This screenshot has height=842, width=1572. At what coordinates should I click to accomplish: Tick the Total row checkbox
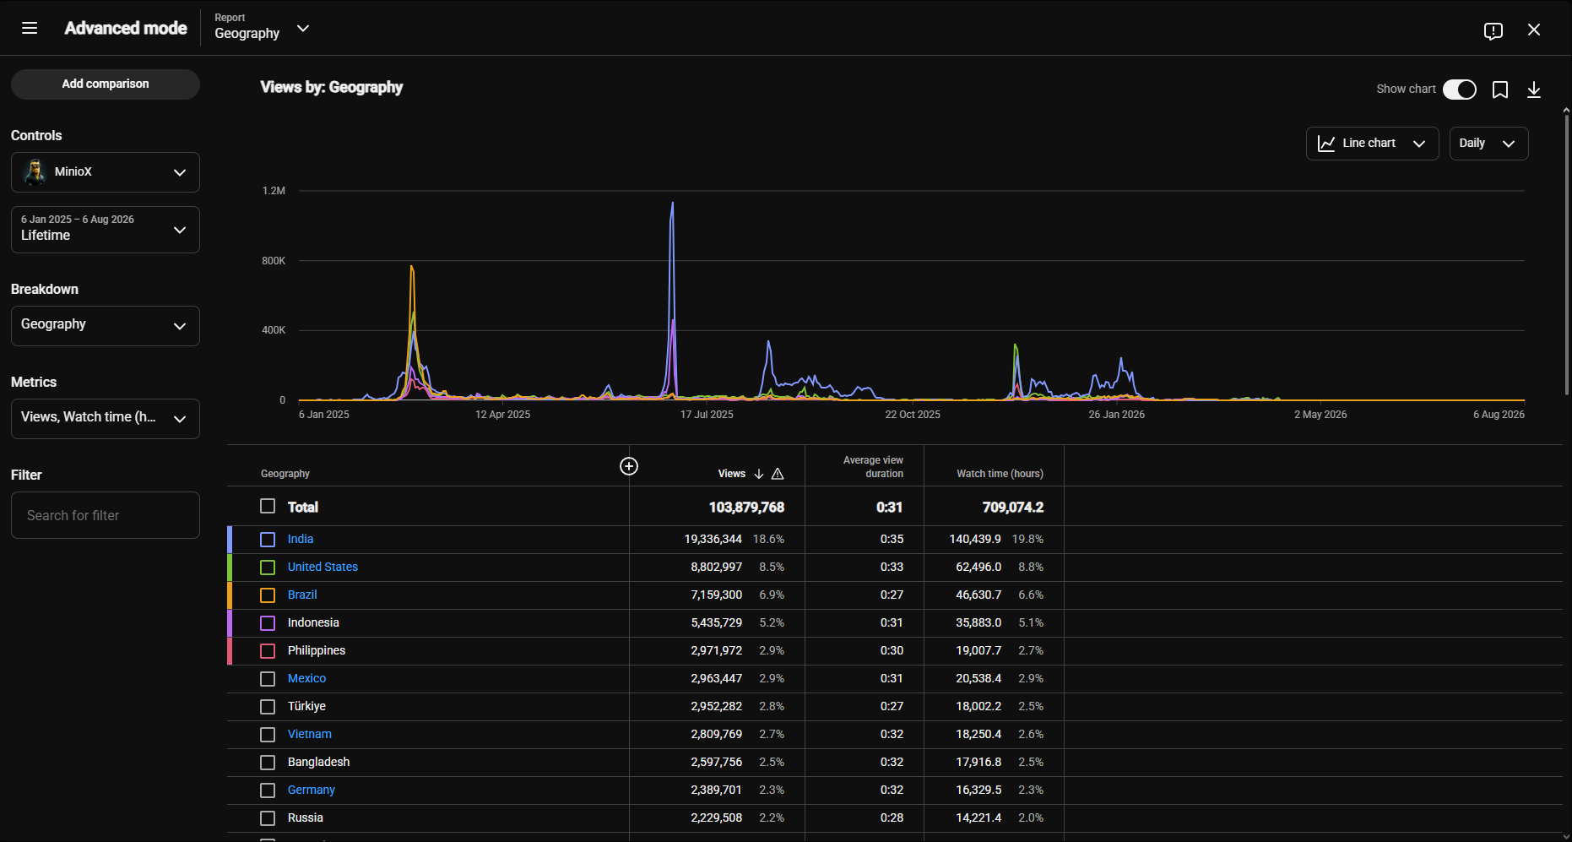click(268, 506)
